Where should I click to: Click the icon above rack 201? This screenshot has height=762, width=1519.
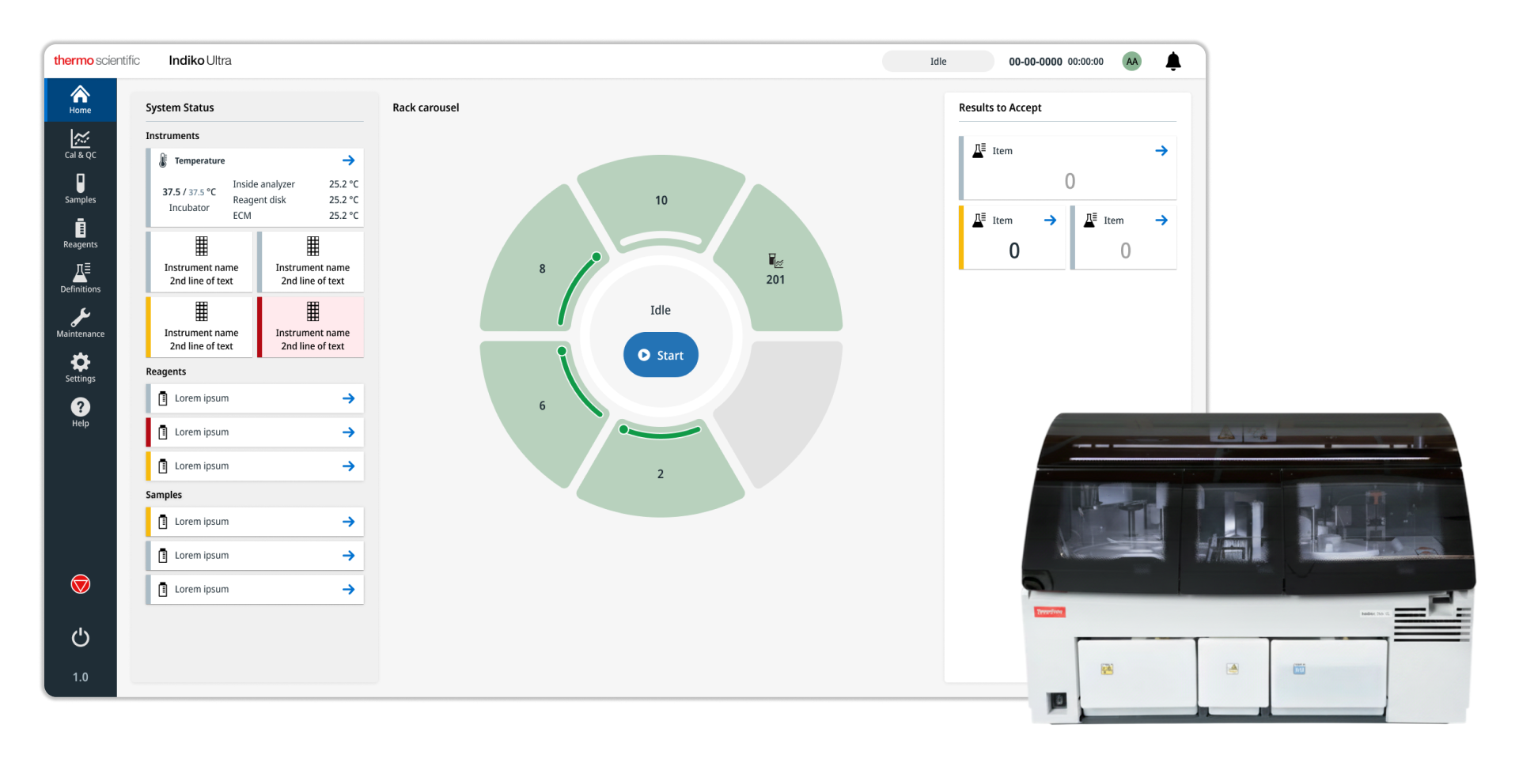pos(775,261)
